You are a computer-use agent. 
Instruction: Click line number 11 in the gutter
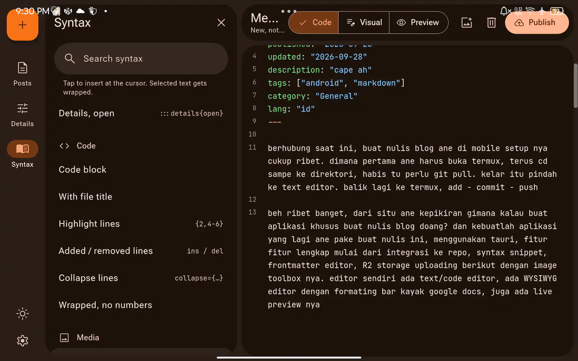pos(252,147)
